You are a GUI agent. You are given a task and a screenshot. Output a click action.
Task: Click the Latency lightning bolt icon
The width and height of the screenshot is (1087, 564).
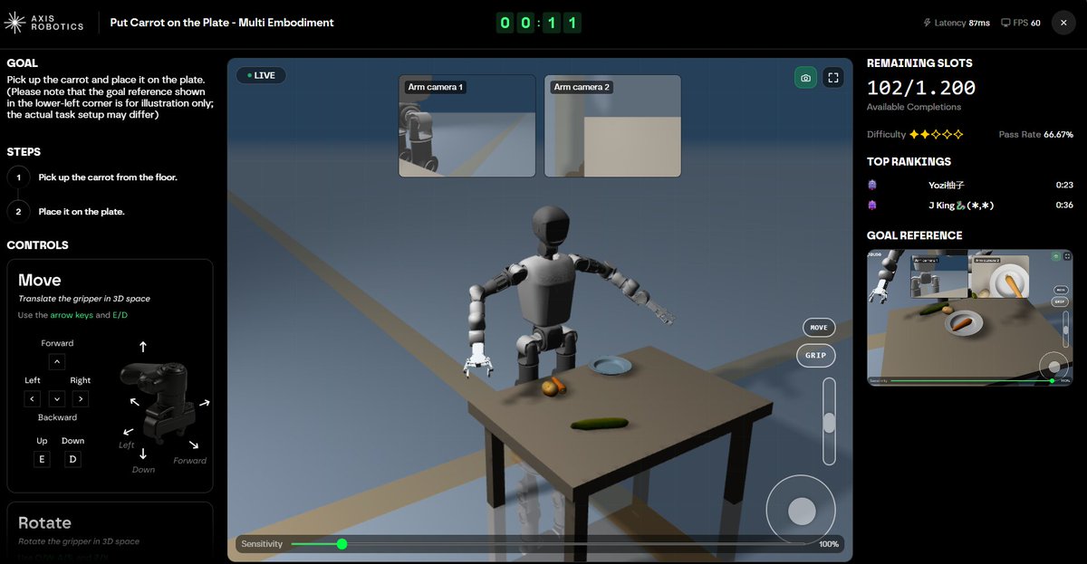tap(927, 23)
